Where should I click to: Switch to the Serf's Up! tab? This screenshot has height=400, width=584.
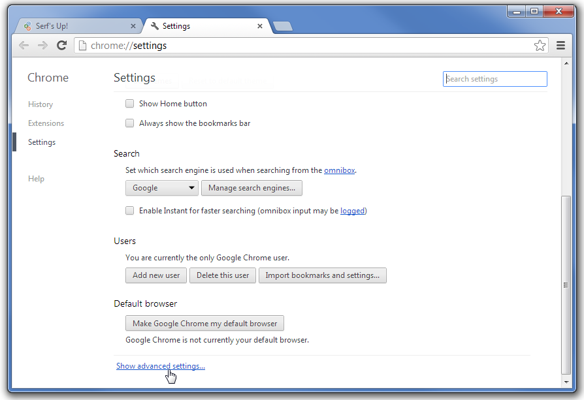[x=78, y=26]
